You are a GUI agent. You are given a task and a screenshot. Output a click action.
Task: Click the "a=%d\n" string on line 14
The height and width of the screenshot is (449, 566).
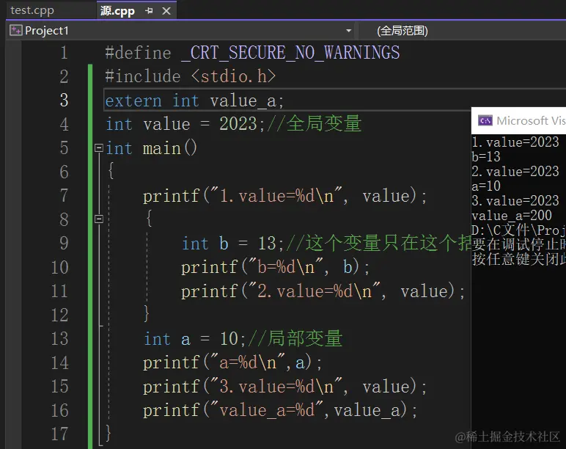248,362
